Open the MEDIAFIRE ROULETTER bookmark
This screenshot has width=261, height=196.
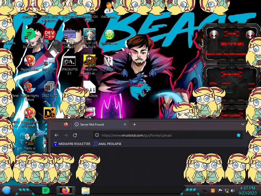pyautogui.click(x=72, y=144)
